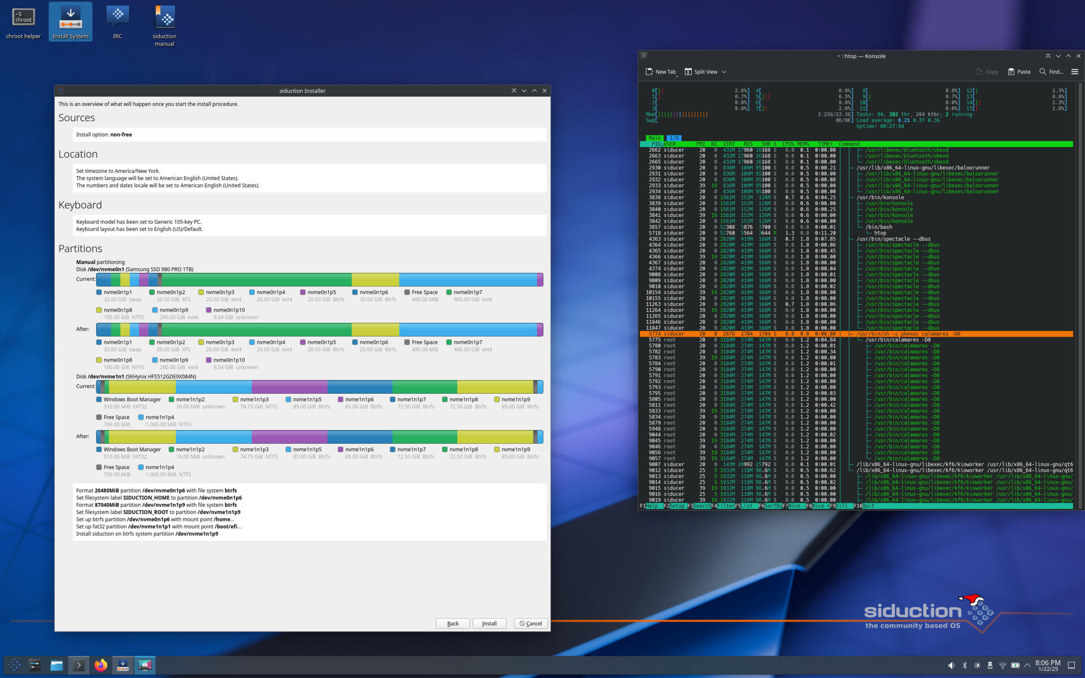
Task: Click the 'Set timezone to America/New York.' line
Action: [118, 171]
